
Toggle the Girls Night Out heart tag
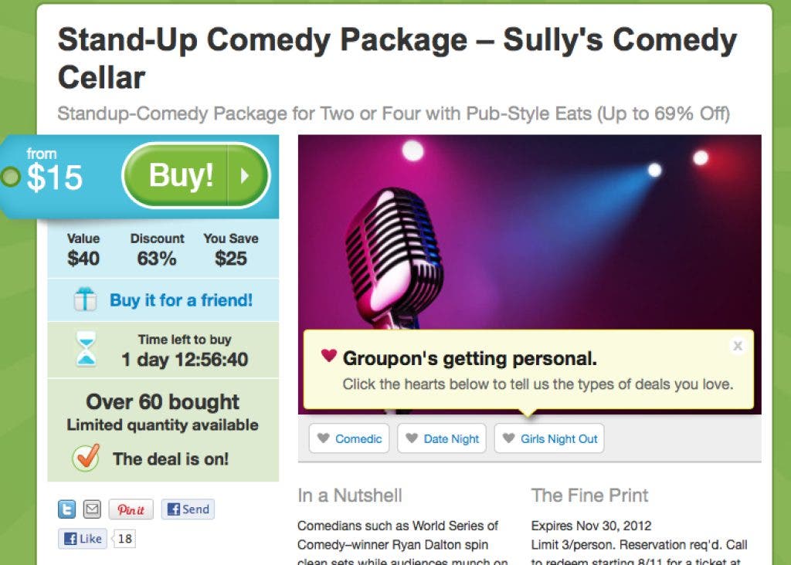point(549,438)
